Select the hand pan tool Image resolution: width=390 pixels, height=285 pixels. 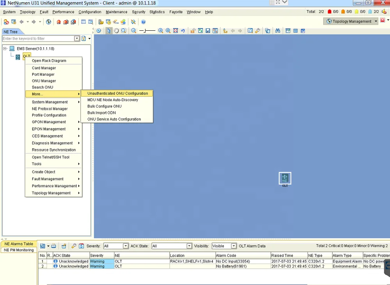[x=116, y=31]
